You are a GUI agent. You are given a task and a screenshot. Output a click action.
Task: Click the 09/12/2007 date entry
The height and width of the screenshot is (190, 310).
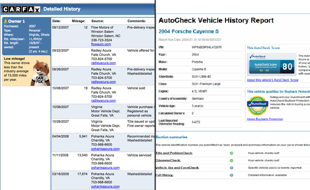click(61, 27)
